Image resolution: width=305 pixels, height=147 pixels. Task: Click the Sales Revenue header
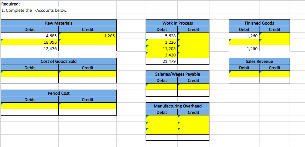coord(259,61)
